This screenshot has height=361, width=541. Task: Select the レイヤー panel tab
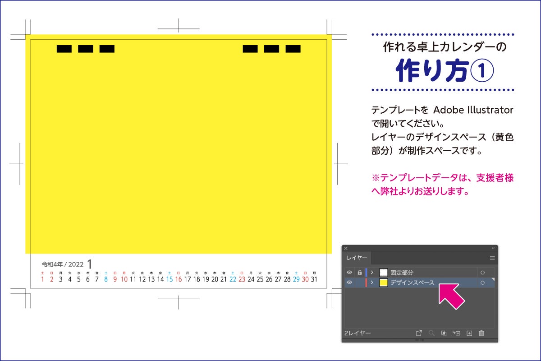click(x=357, y=258)
